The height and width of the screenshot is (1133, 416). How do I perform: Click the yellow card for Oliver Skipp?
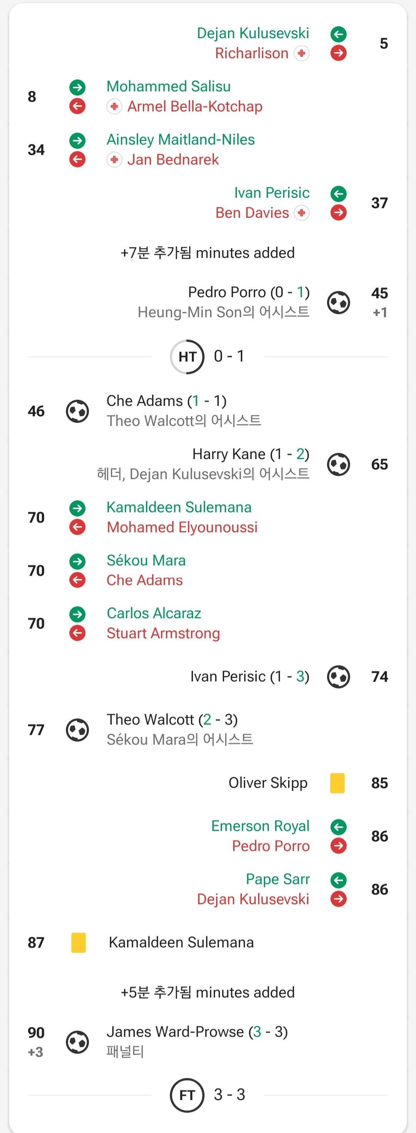click(337, 783)
